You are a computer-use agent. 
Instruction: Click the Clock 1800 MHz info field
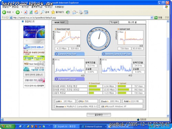[x=110, y=101]
